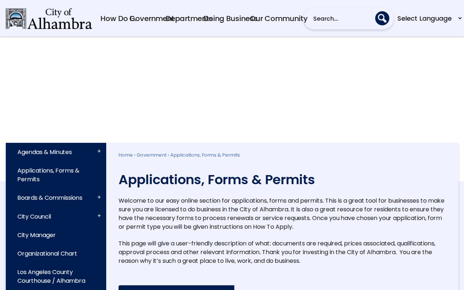Open City Manager sidebar link
Image resolution: width=464 pixels, height=290 pixels.
[36, 235]
